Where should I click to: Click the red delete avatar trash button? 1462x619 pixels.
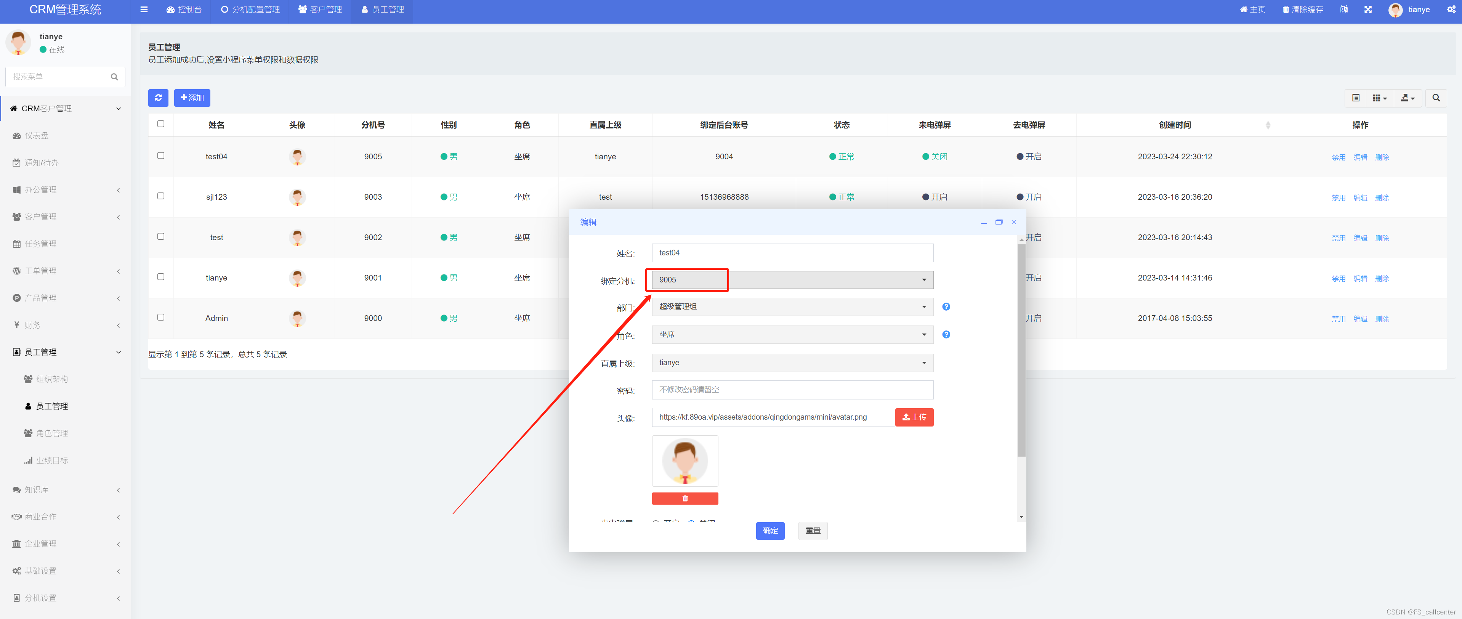click(685, 498)
